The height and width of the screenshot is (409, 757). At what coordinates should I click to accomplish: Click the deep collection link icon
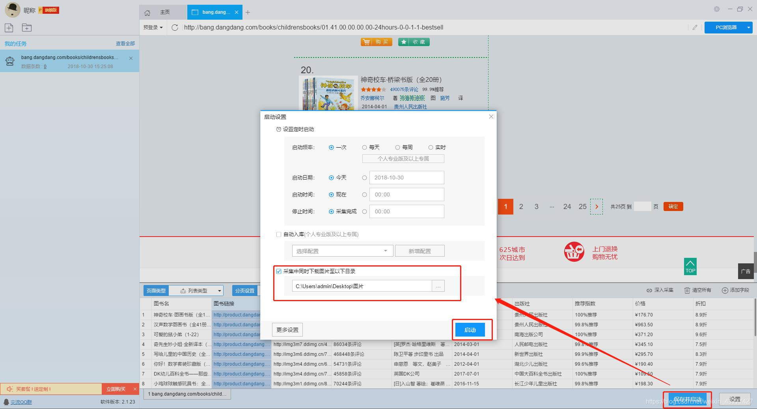(x=649, y=290)
